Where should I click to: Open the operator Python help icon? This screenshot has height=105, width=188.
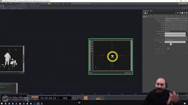click(145, 13)
